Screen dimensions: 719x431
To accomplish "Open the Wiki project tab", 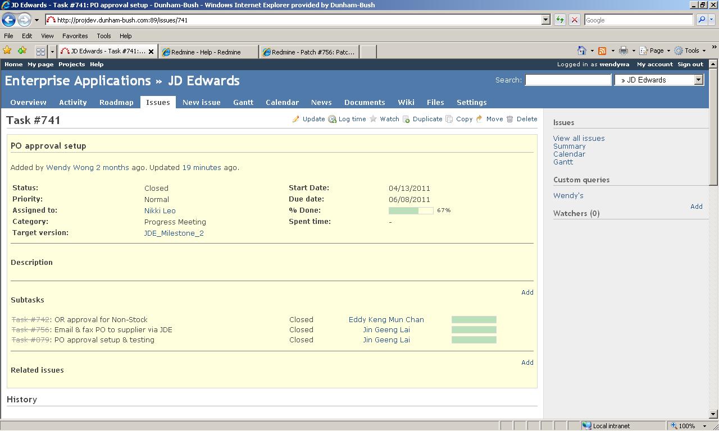I will coord(406,102).
